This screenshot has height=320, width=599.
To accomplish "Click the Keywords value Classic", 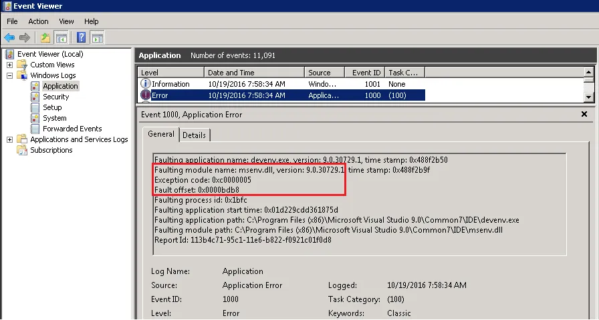I will pyautogui.click(x=399, y=313).
